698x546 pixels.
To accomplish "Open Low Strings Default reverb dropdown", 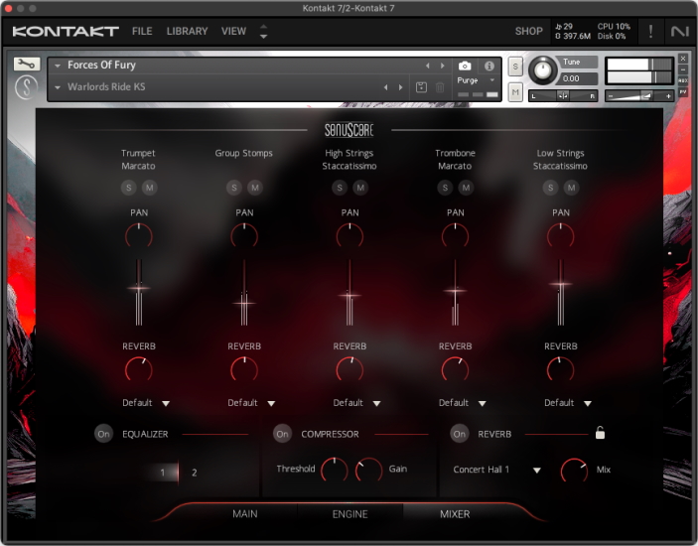I will (568, 403).
